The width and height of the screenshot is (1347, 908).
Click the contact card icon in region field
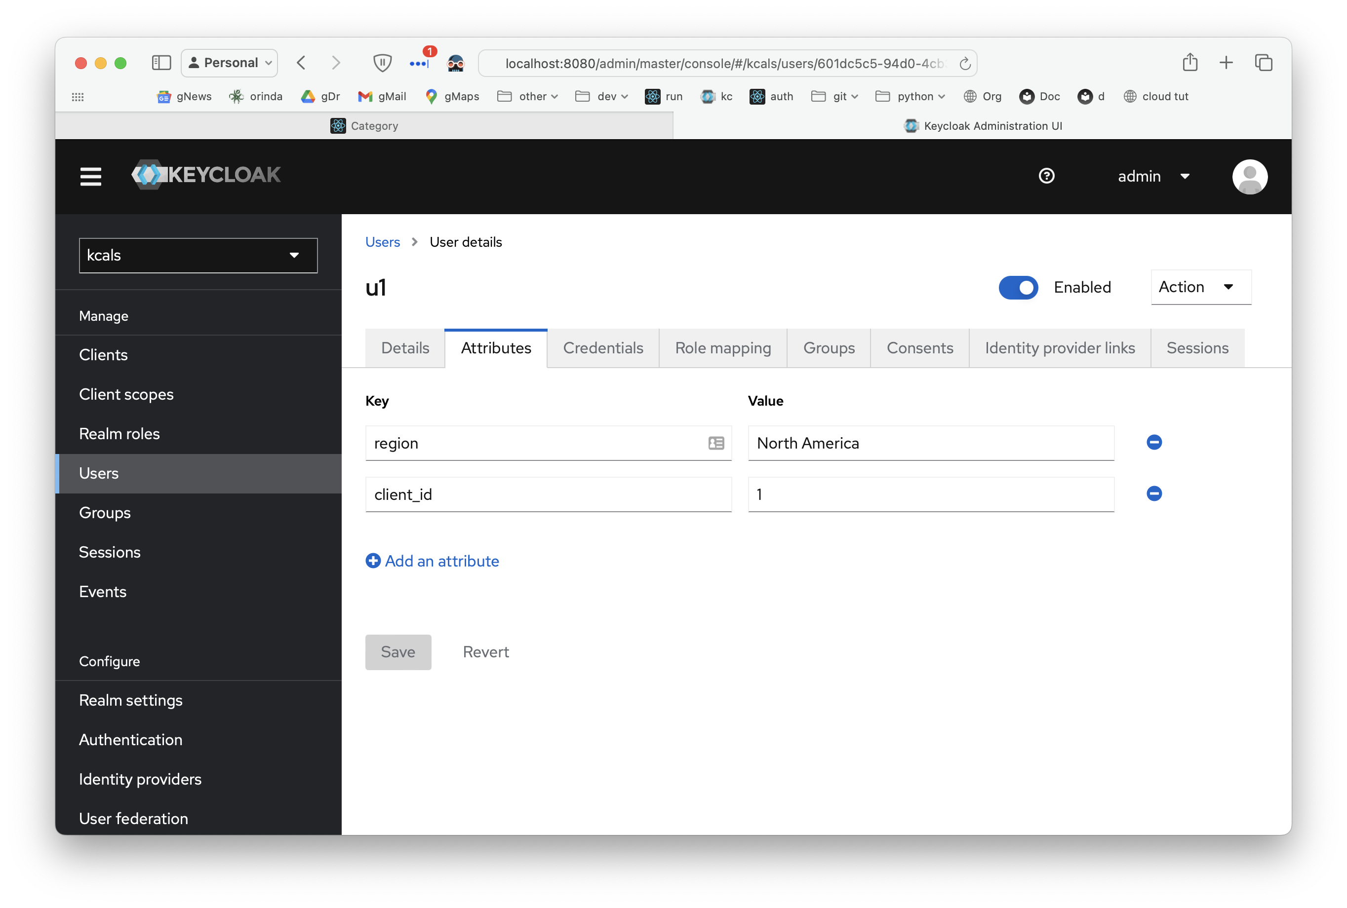pos(716,443)
